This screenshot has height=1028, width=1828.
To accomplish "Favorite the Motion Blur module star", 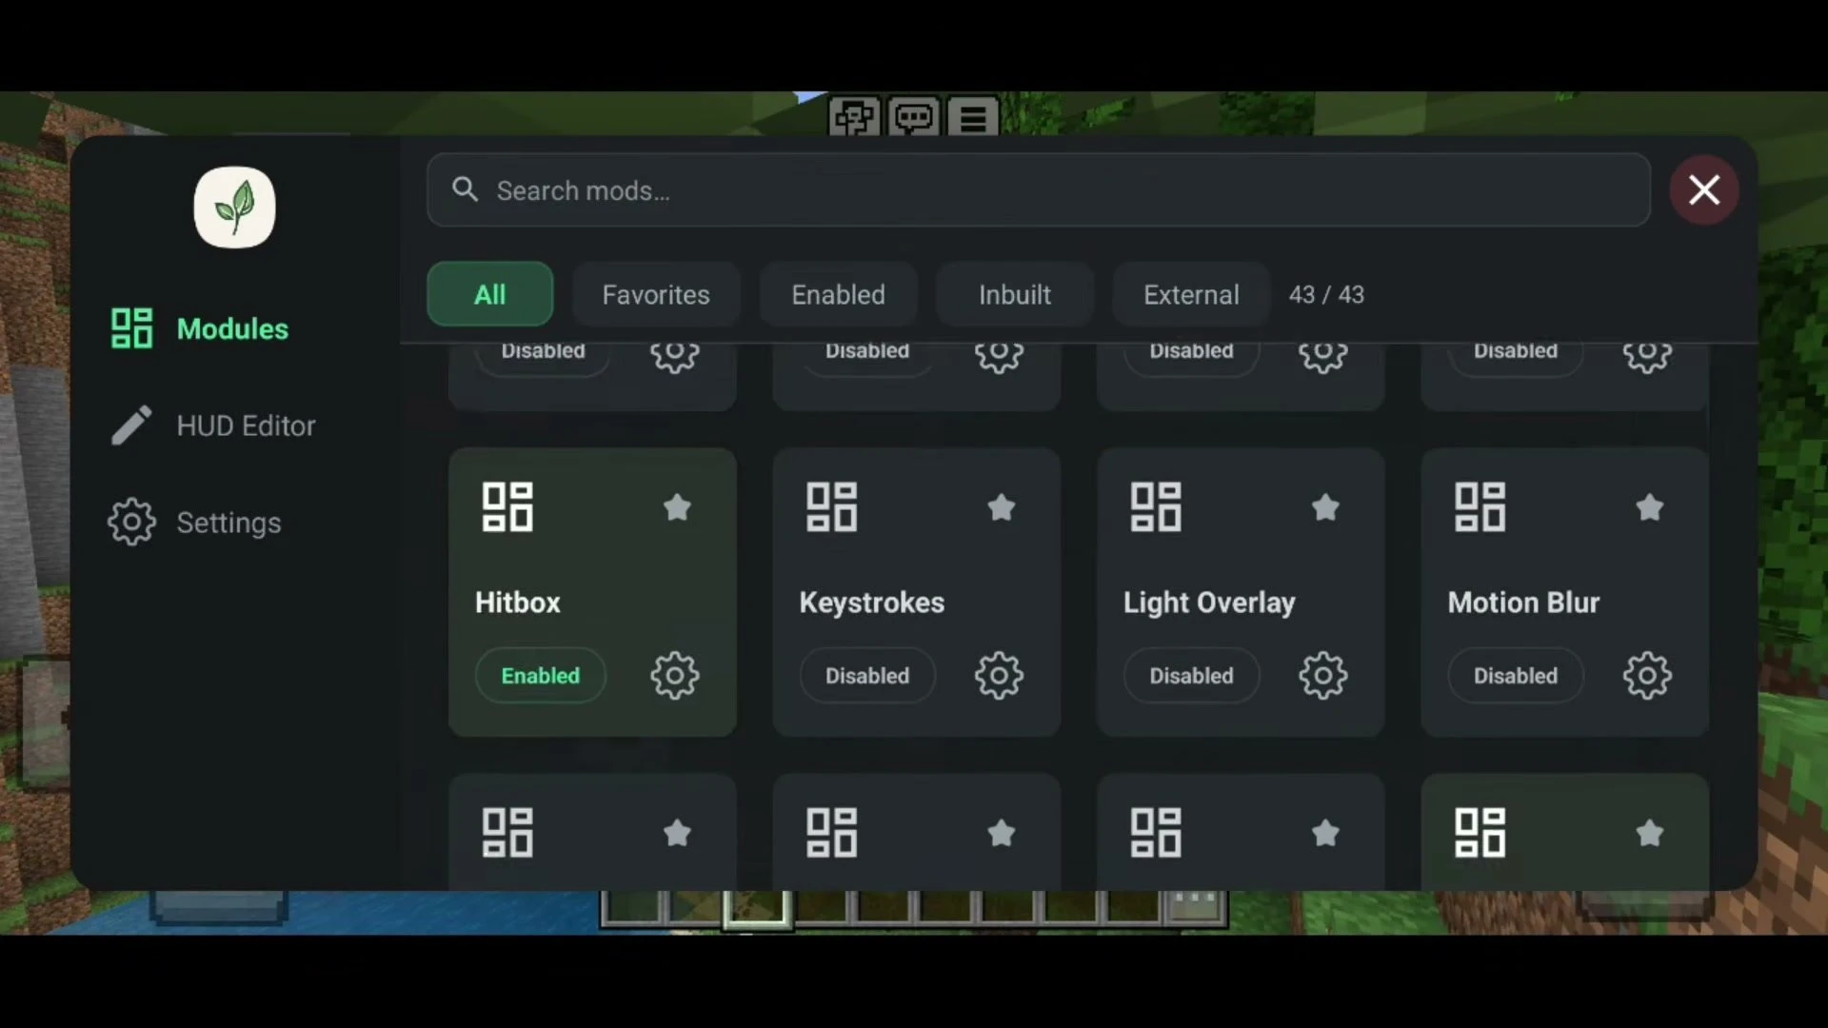I will [x=1650, y=507].
